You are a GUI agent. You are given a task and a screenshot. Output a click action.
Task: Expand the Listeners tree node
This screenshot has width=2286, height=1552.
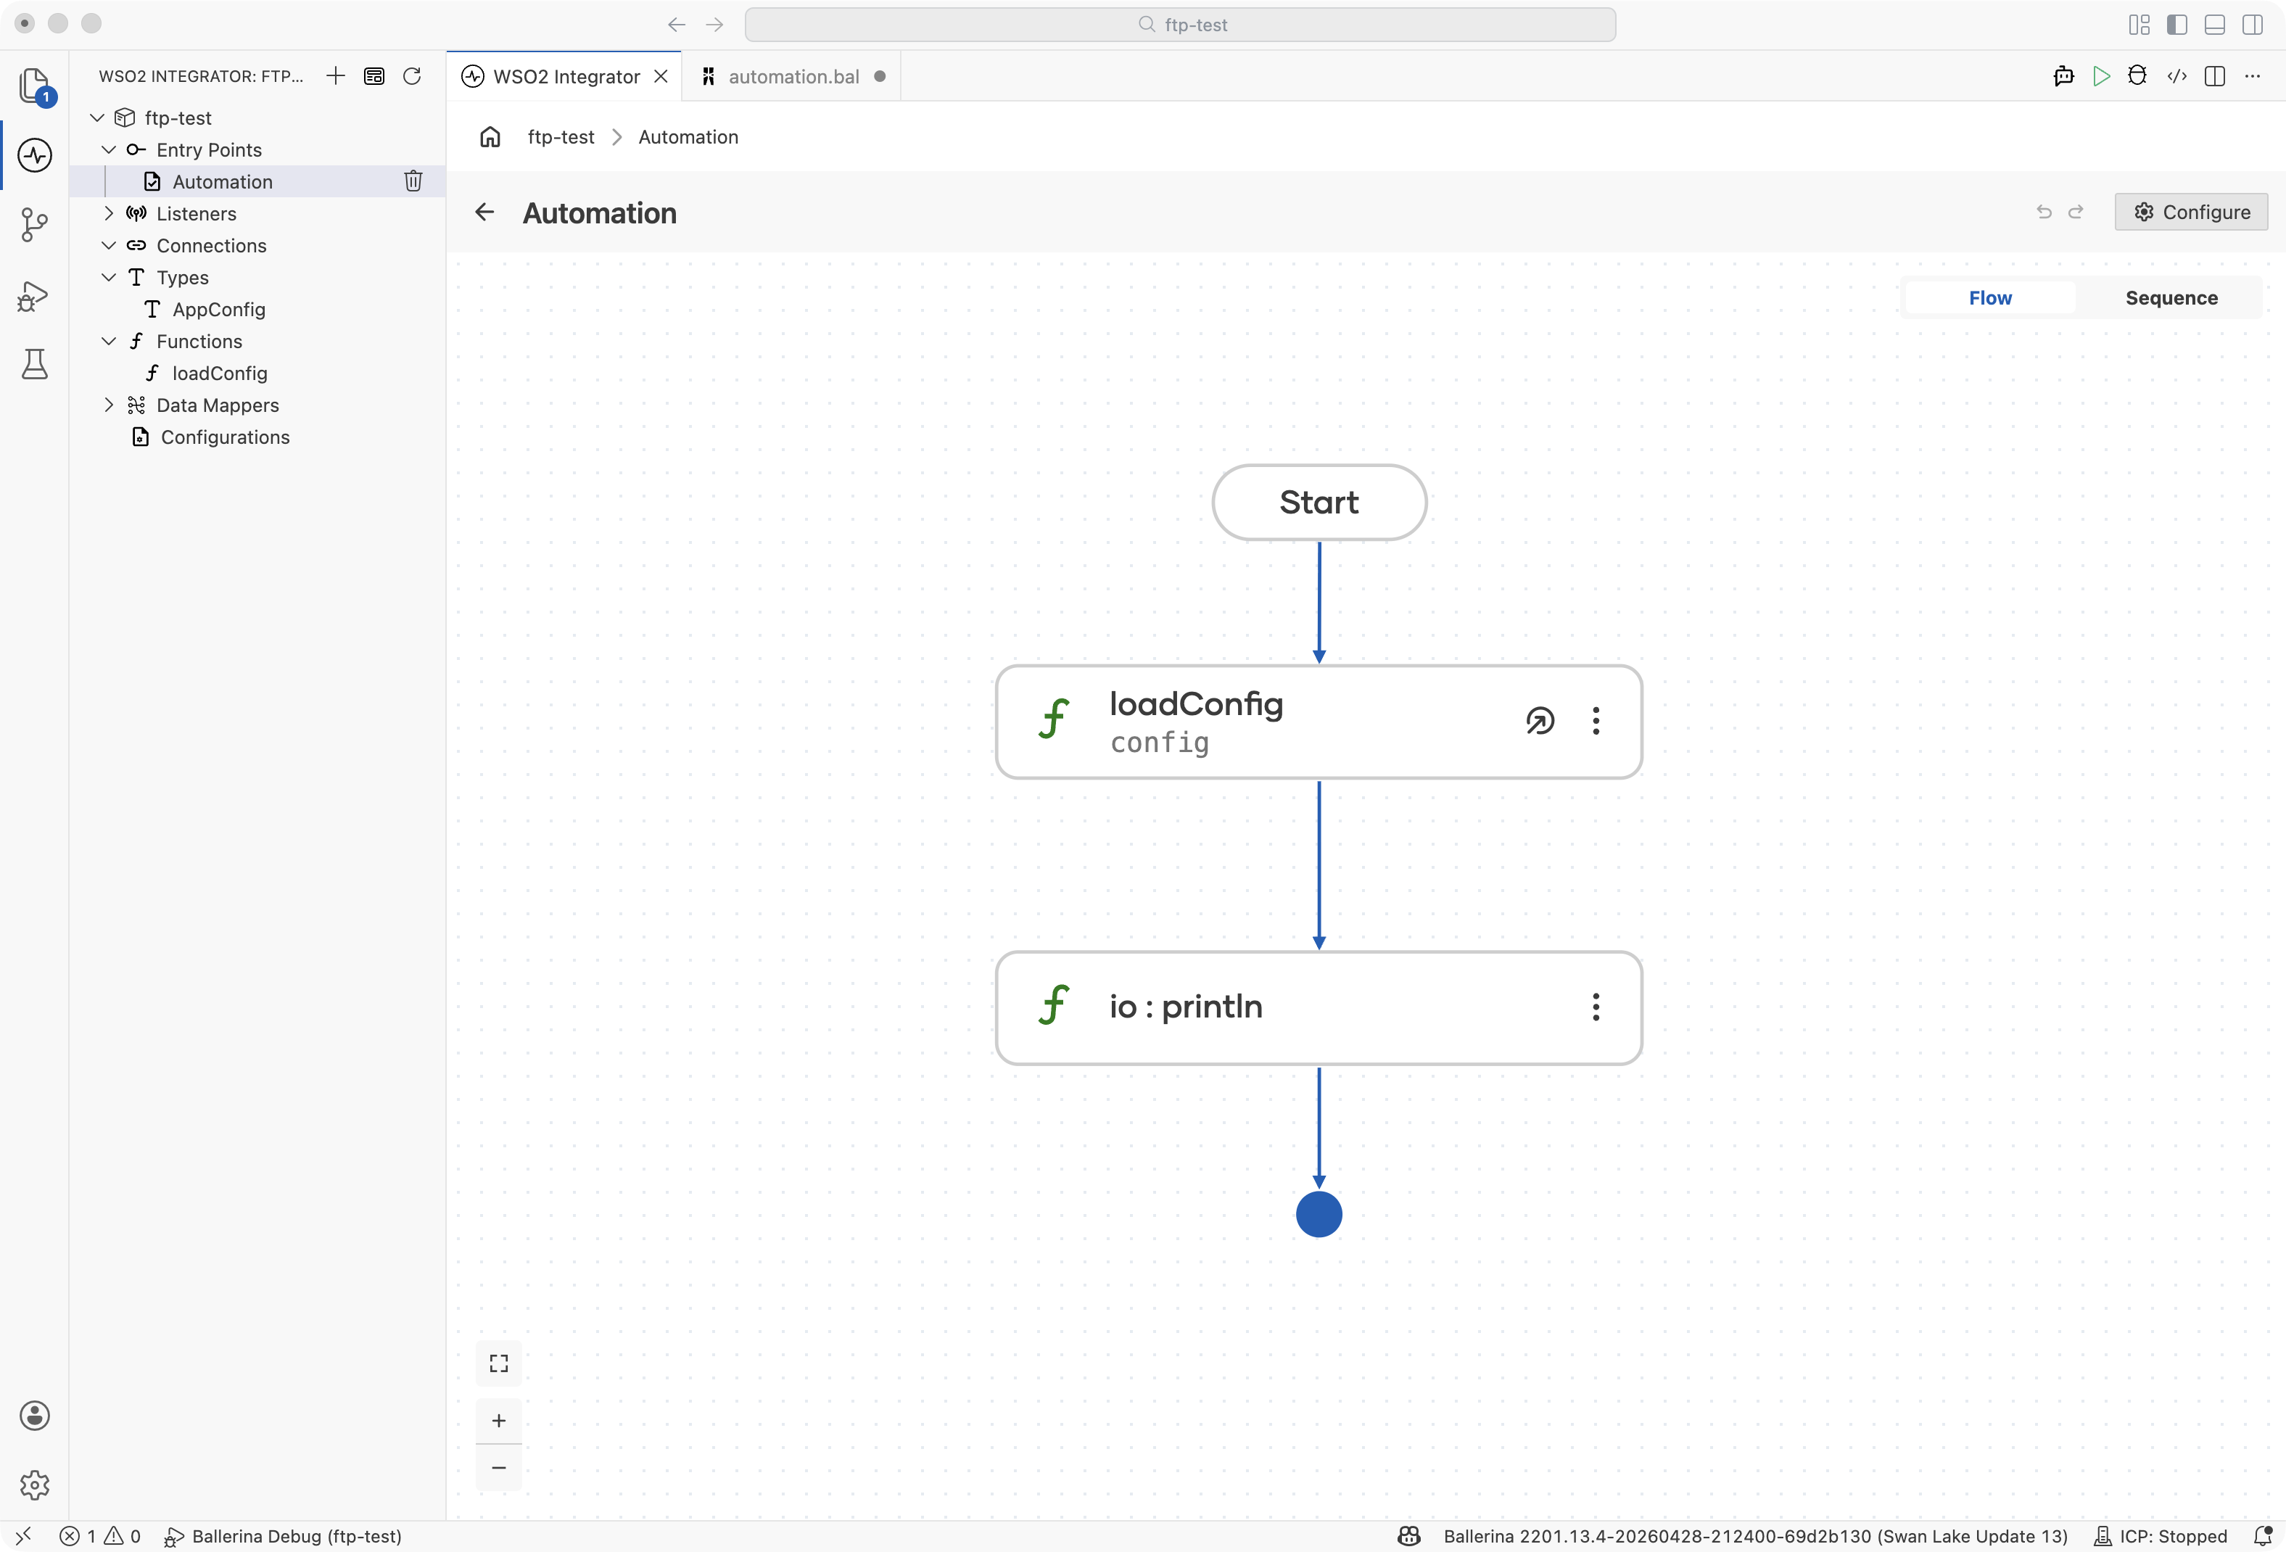point(110,213)
